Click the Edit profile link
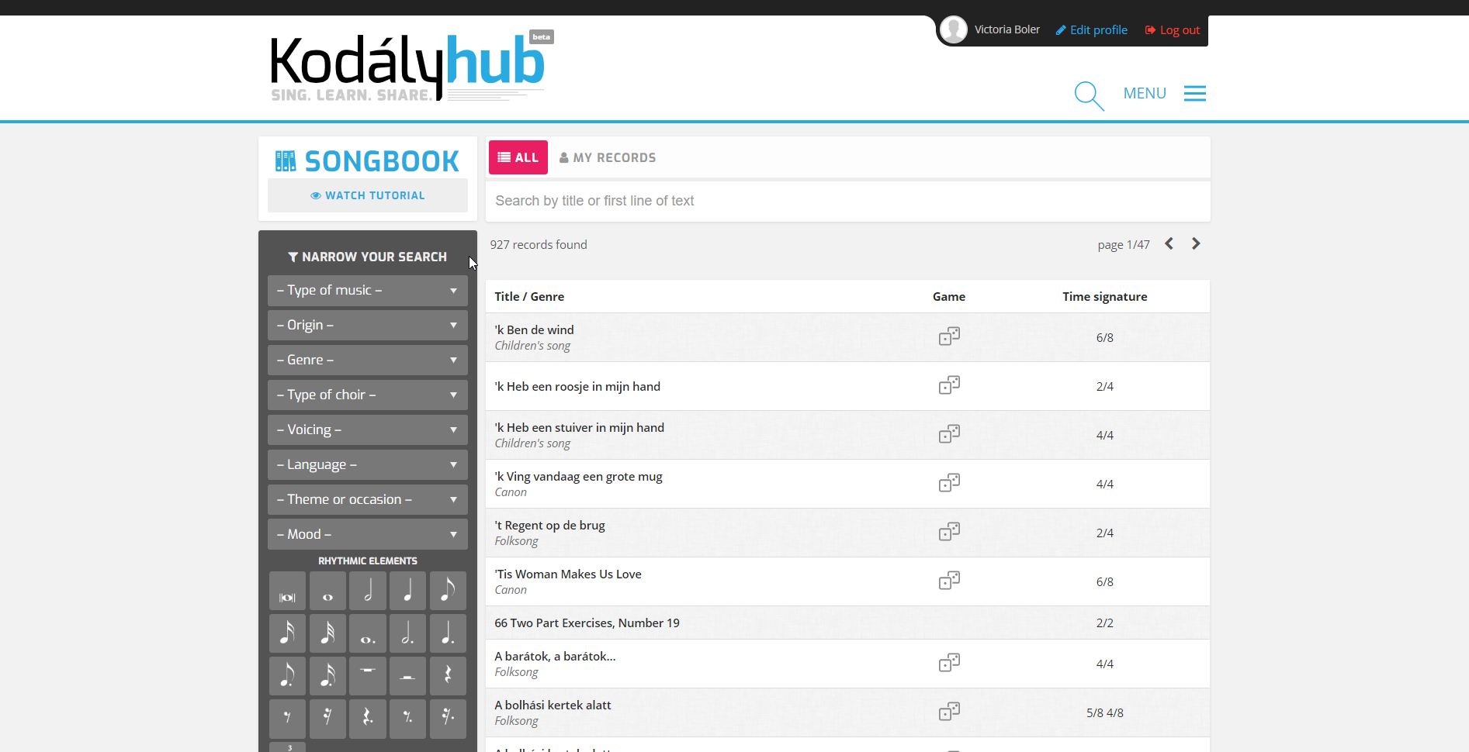This screenshot has width=1469, height=752. [x=1092, y=30]
